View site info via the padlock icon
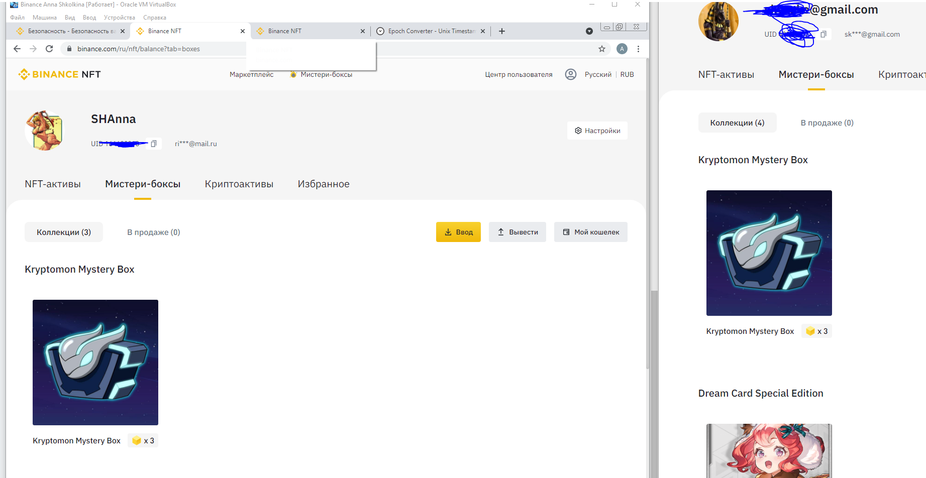 tap(69, 49)
